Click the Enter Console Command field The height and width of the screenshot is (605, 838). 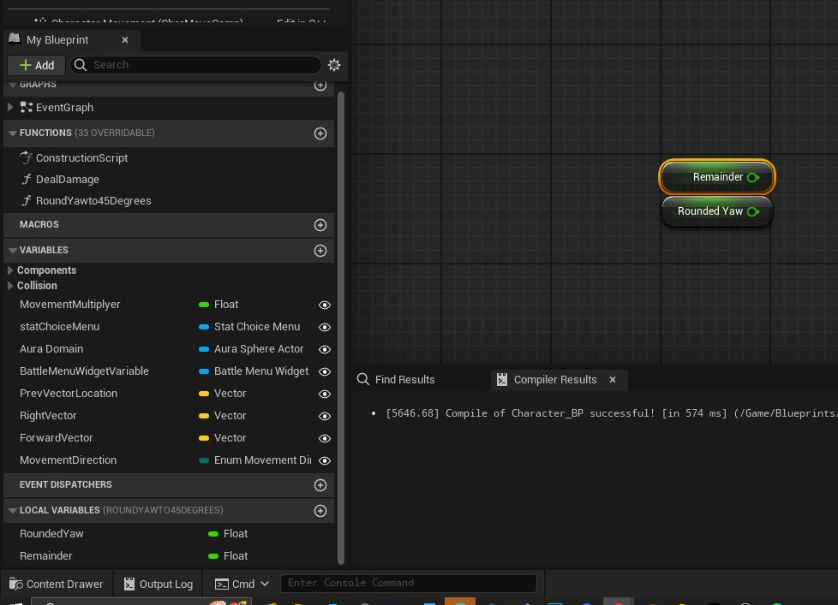click(408, 584)
